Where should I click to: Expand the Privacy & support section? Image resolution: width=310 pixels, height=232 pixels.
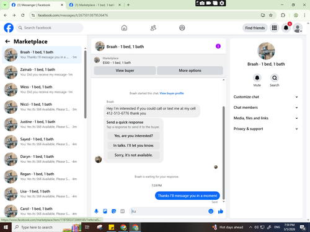pos(266,129)
